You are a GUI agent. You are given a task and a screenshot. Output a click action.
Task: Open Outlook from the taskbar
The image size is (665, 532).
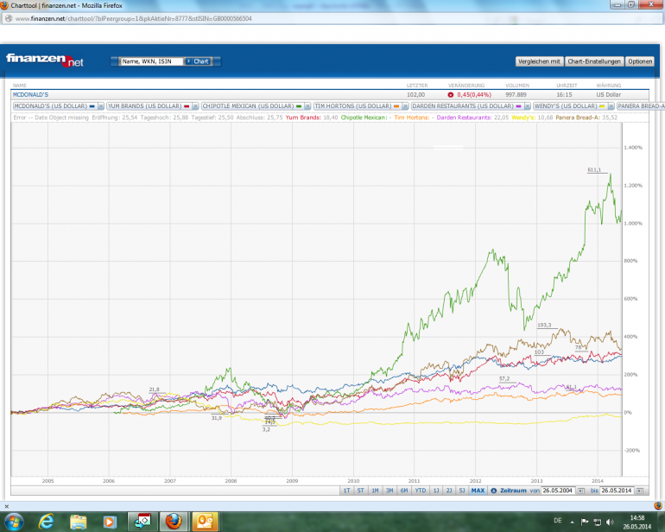[206, 521]
